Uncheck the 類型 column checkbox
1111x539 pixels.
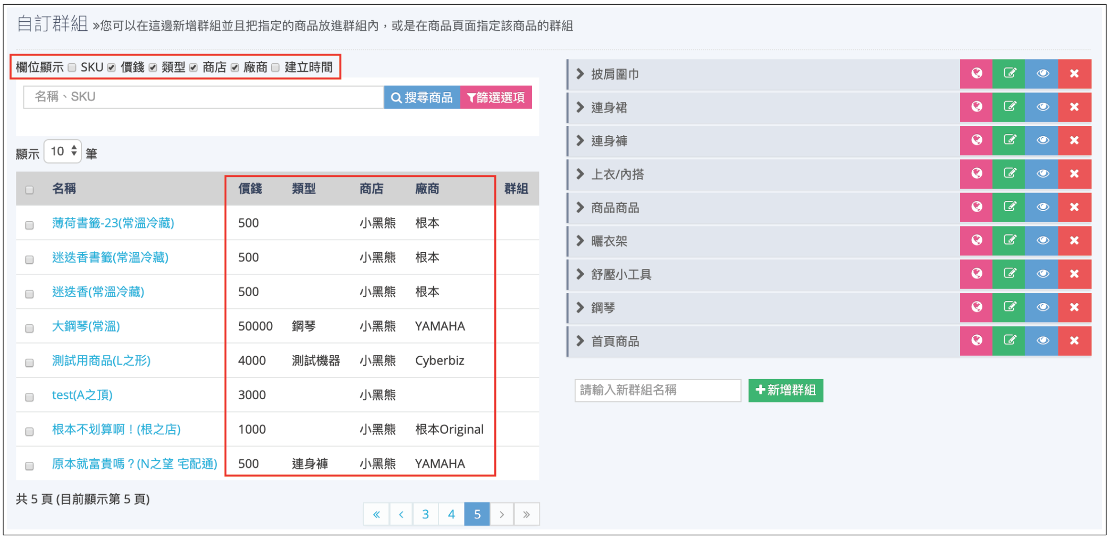(x=153, y=68)
